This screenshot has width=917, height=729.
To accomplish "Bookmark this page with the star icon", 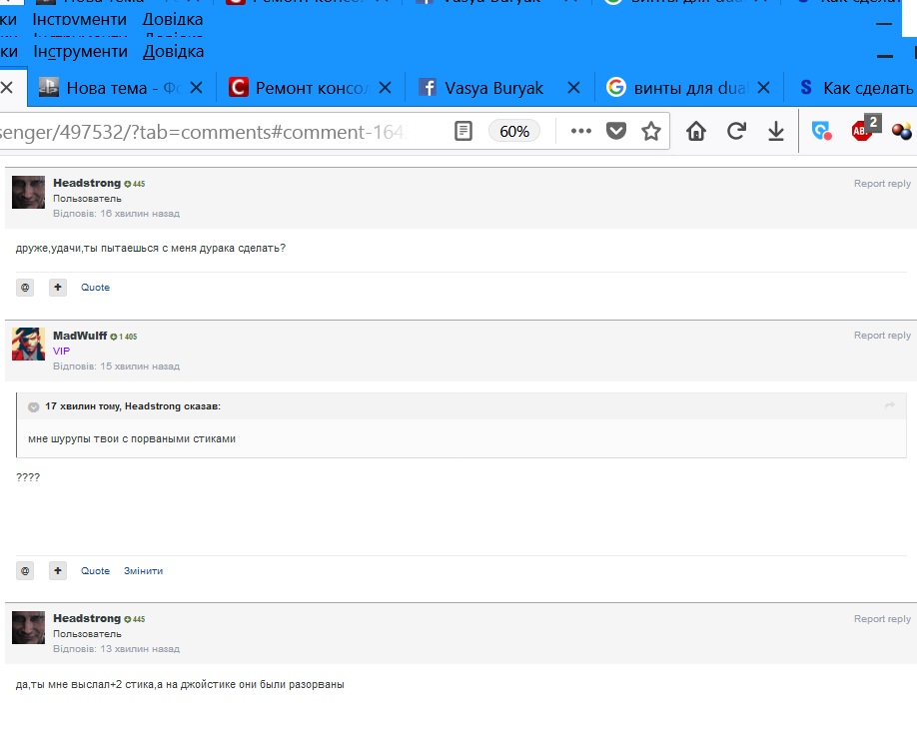I will (x=651, y=131).
